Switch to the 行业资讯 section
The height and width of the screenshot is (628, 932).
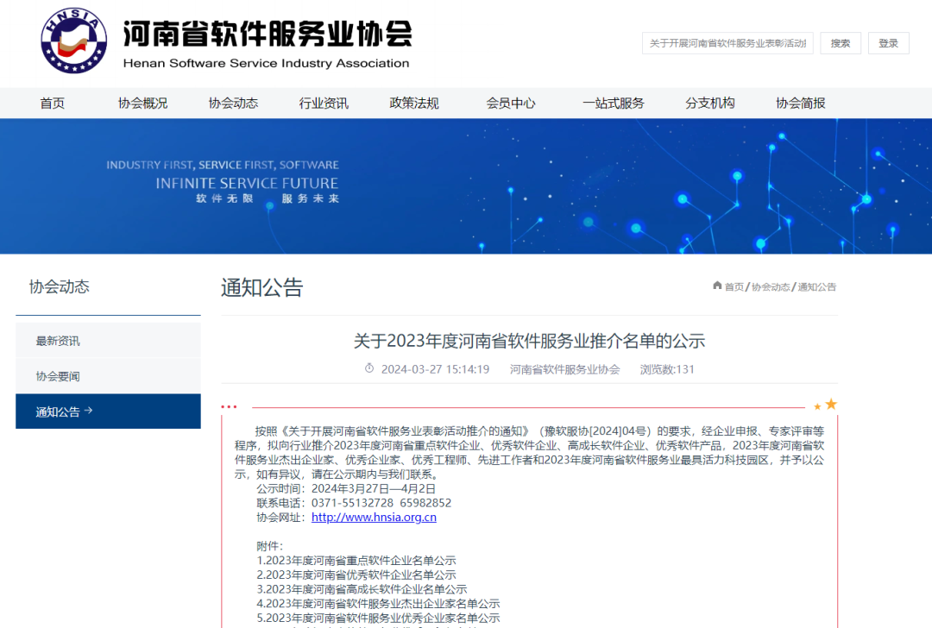324,103
